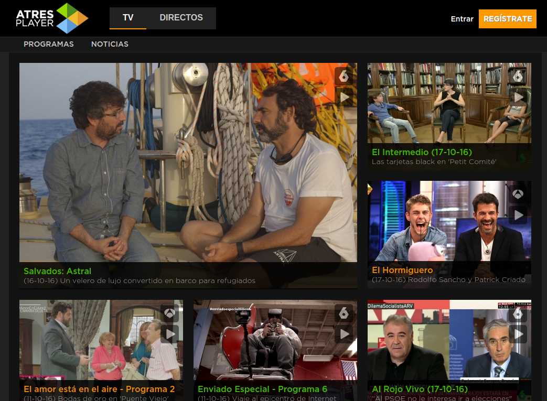The height and width of the screenshot is (401, 547).
Task: Switch to the DIRECTOS tab
Action: (x=181, y=18)
